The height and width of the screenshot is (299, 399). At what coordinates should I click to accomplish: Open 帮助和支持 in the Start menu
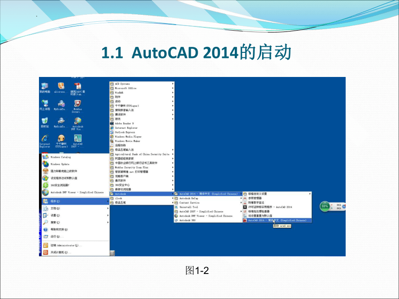(76, 229)
